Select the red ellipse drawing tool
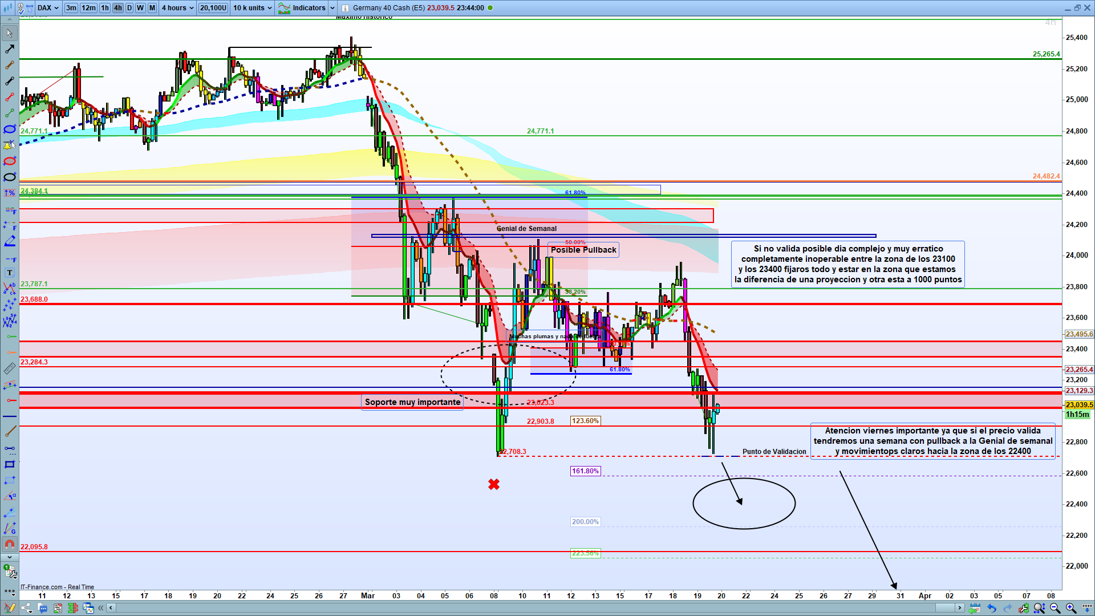Screen dimensions: 1095x616 (x=10, y=161)
